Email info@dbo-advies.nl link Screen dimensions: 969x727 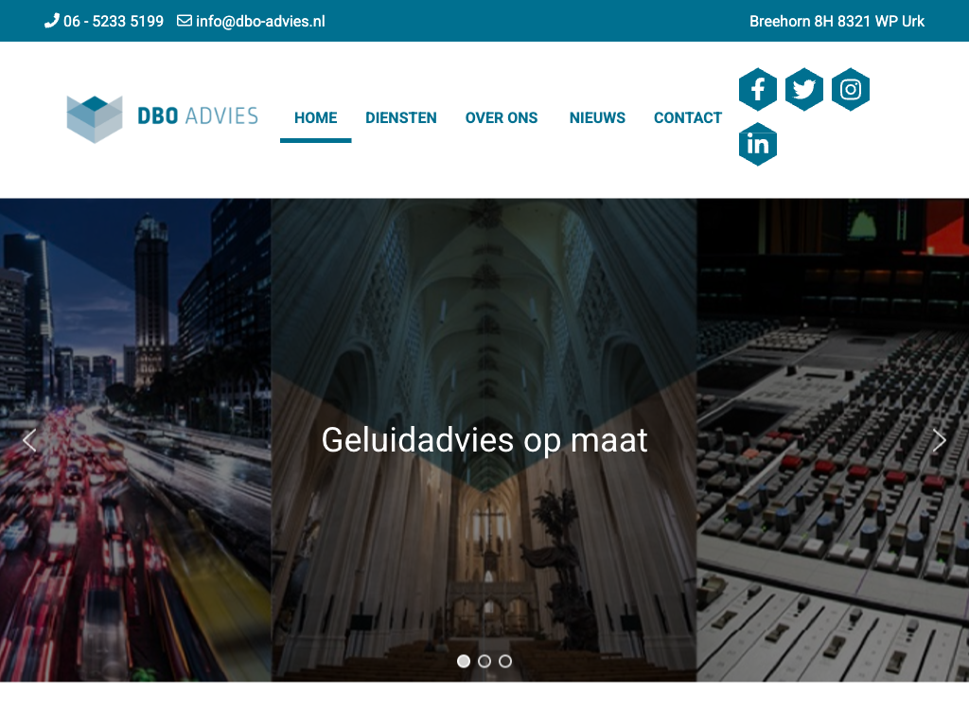(x=260, y=21)
